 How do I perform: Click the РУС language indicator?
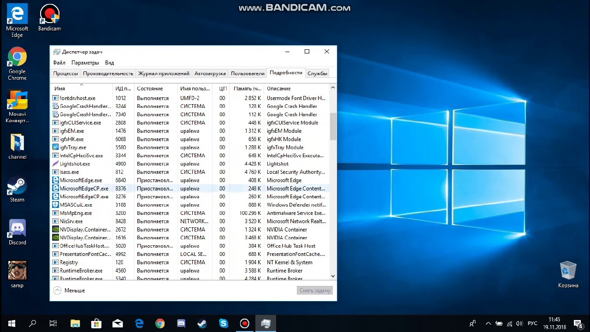coord(532,324)
